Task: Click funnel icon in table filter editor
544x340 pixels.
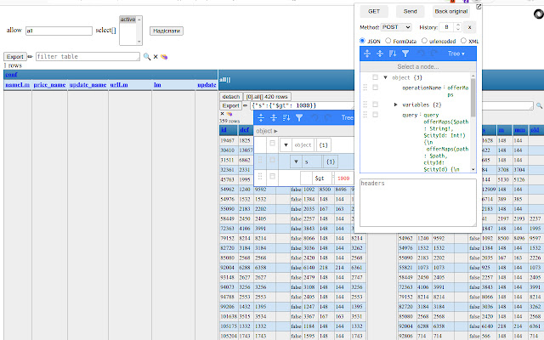Action: pyautogui.click(x=299, y=117)
